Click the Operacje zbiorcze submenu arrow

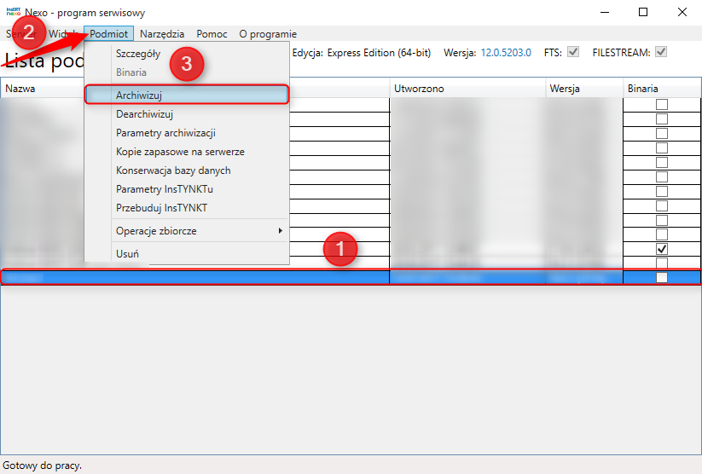pyautogui.click(x=281, y=230)
